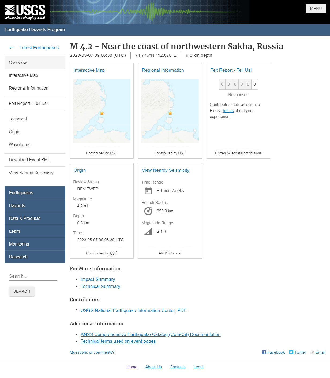Open Impact Summary link
The width and height of the screenshot is (330, 378).
(x=98, y=279)
